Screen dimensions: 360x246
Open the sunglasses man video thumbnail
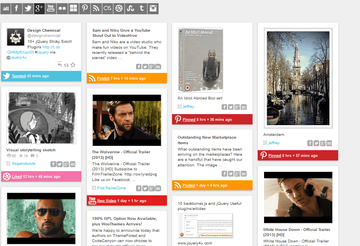tap(41, 218)
